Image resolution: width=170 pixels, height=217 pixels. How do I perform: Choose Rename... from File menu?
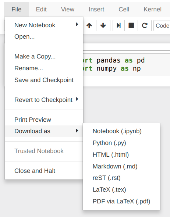click(44, 68)
